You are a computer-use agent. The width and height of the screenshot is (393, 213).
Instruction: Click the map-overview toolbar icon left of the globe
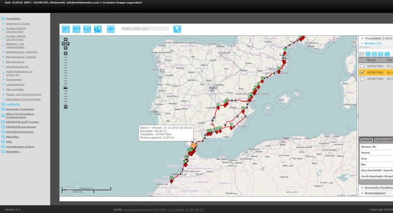(x=87, y=29)
